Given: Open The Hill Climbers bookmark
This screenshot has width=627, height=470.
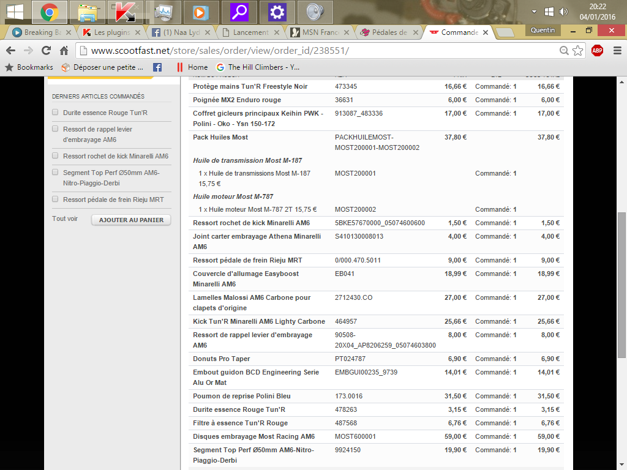Looking at the screenshot, I should coord(258,67).
